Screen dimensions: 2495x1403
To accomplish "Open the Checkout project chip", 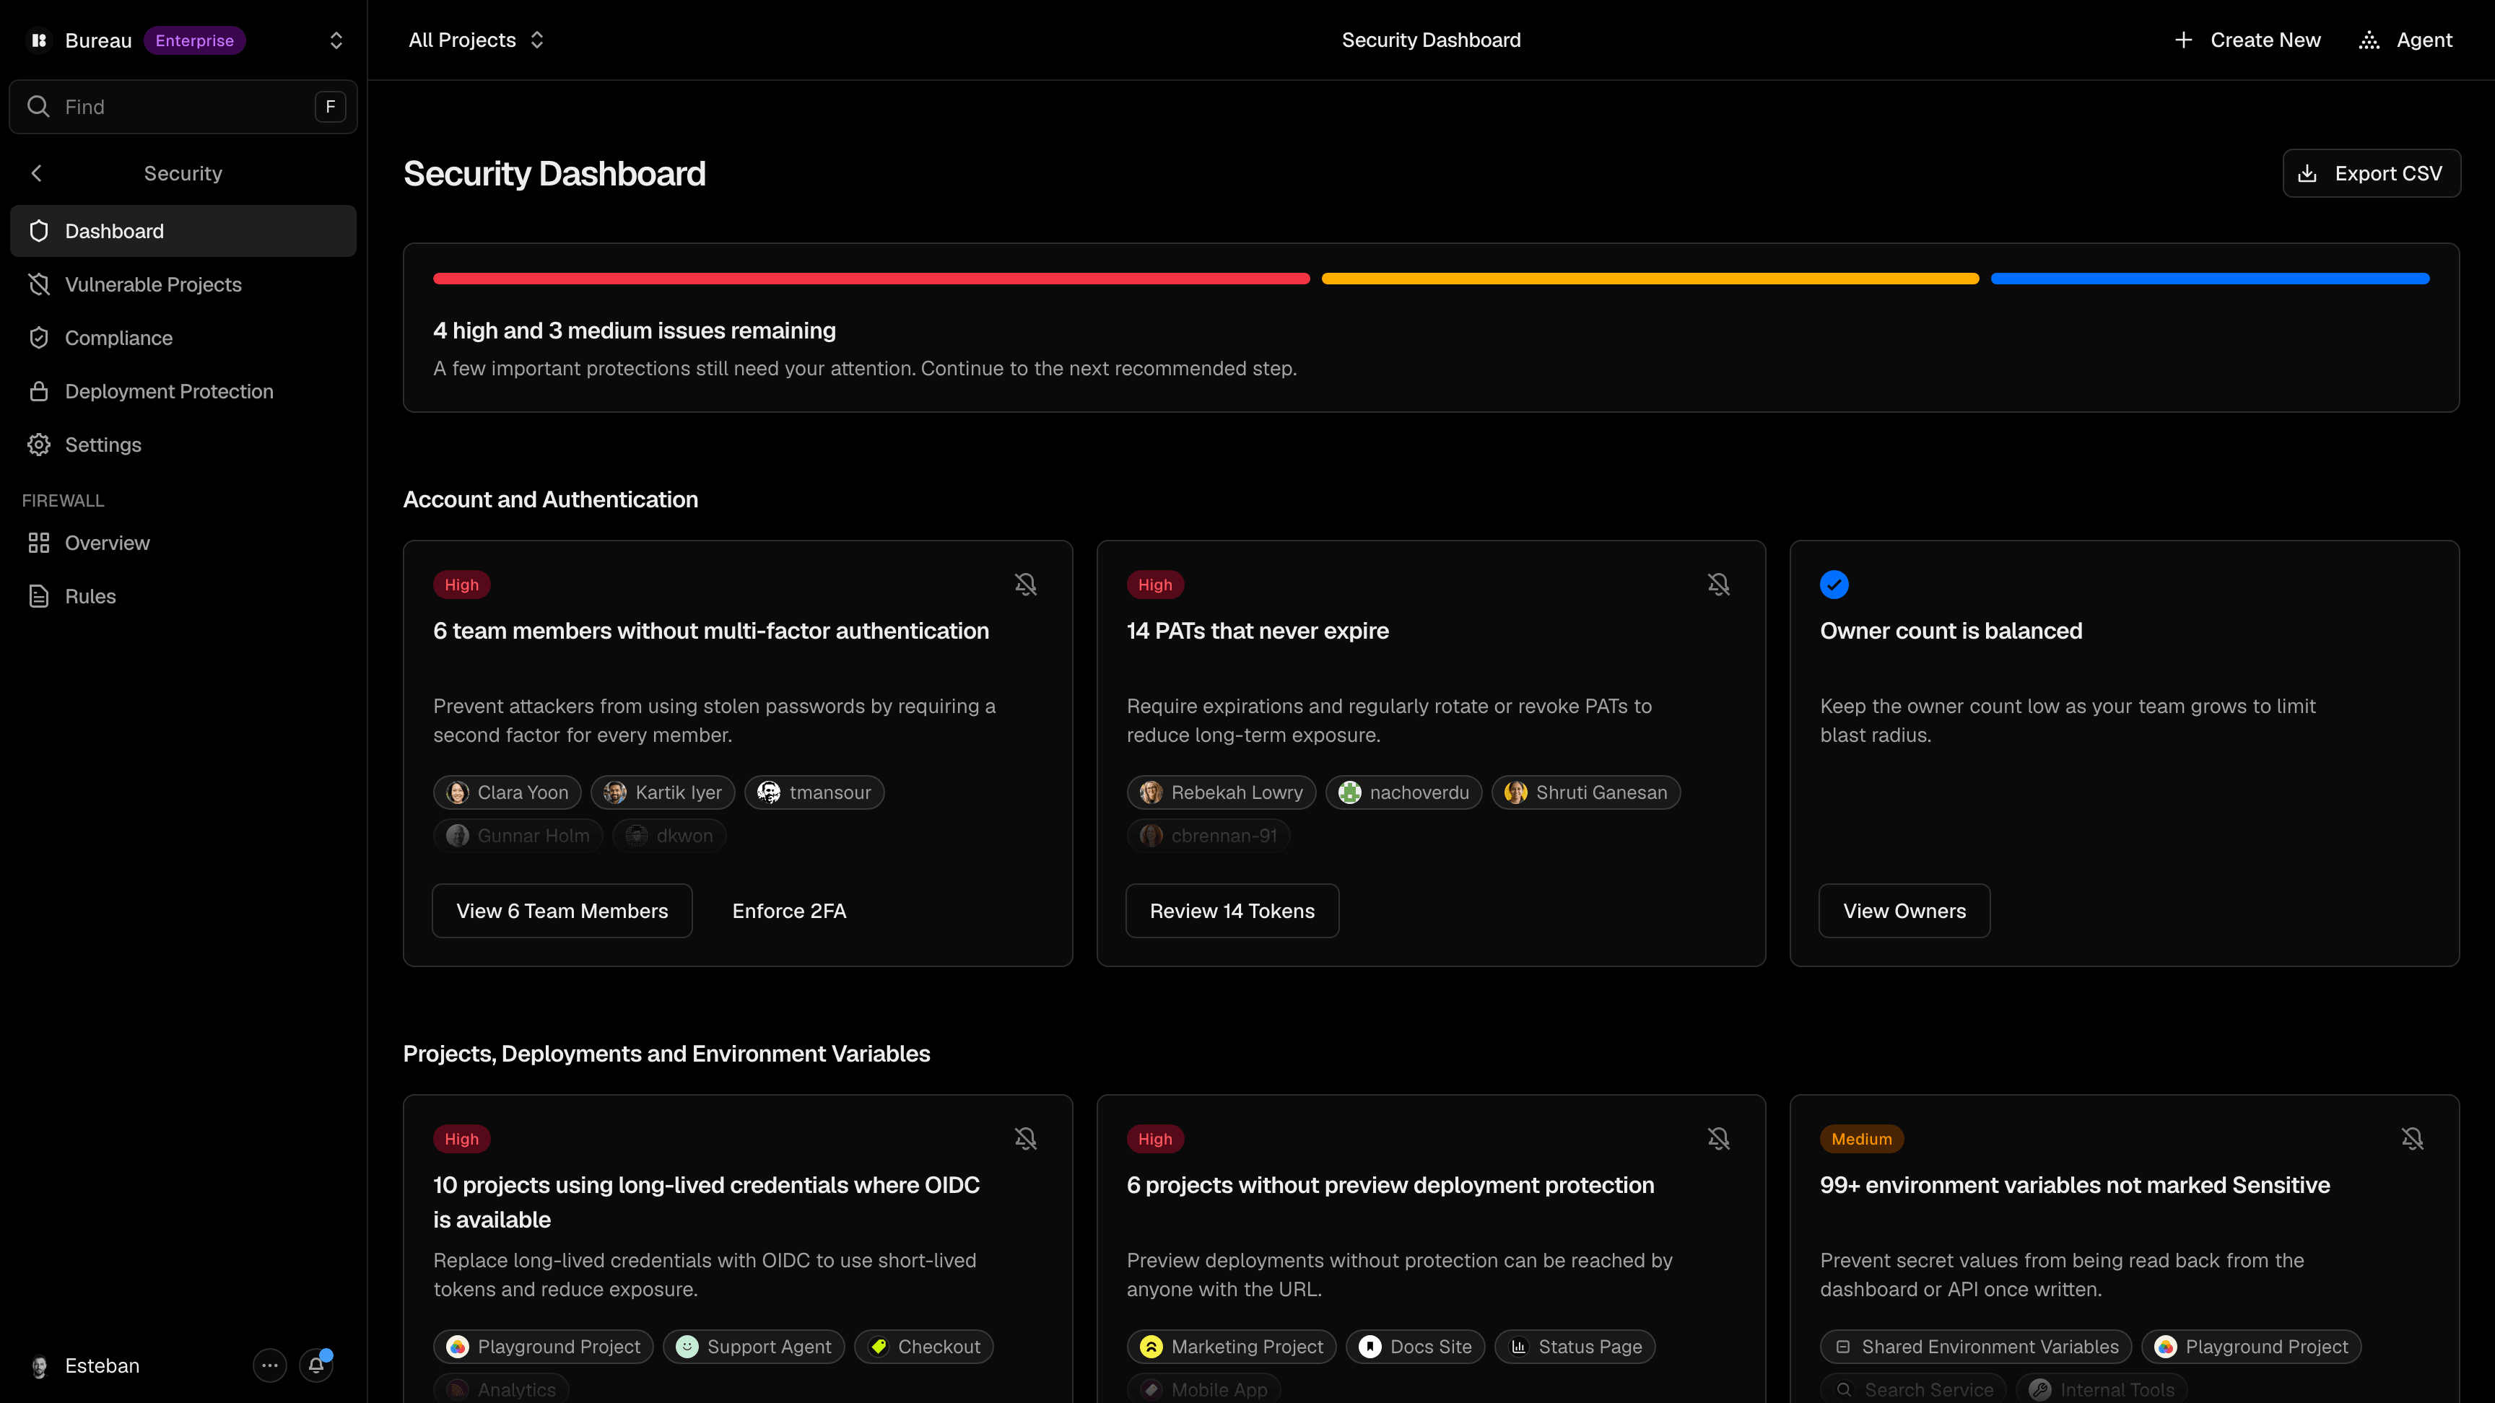I will click(x=924, y=1347).
